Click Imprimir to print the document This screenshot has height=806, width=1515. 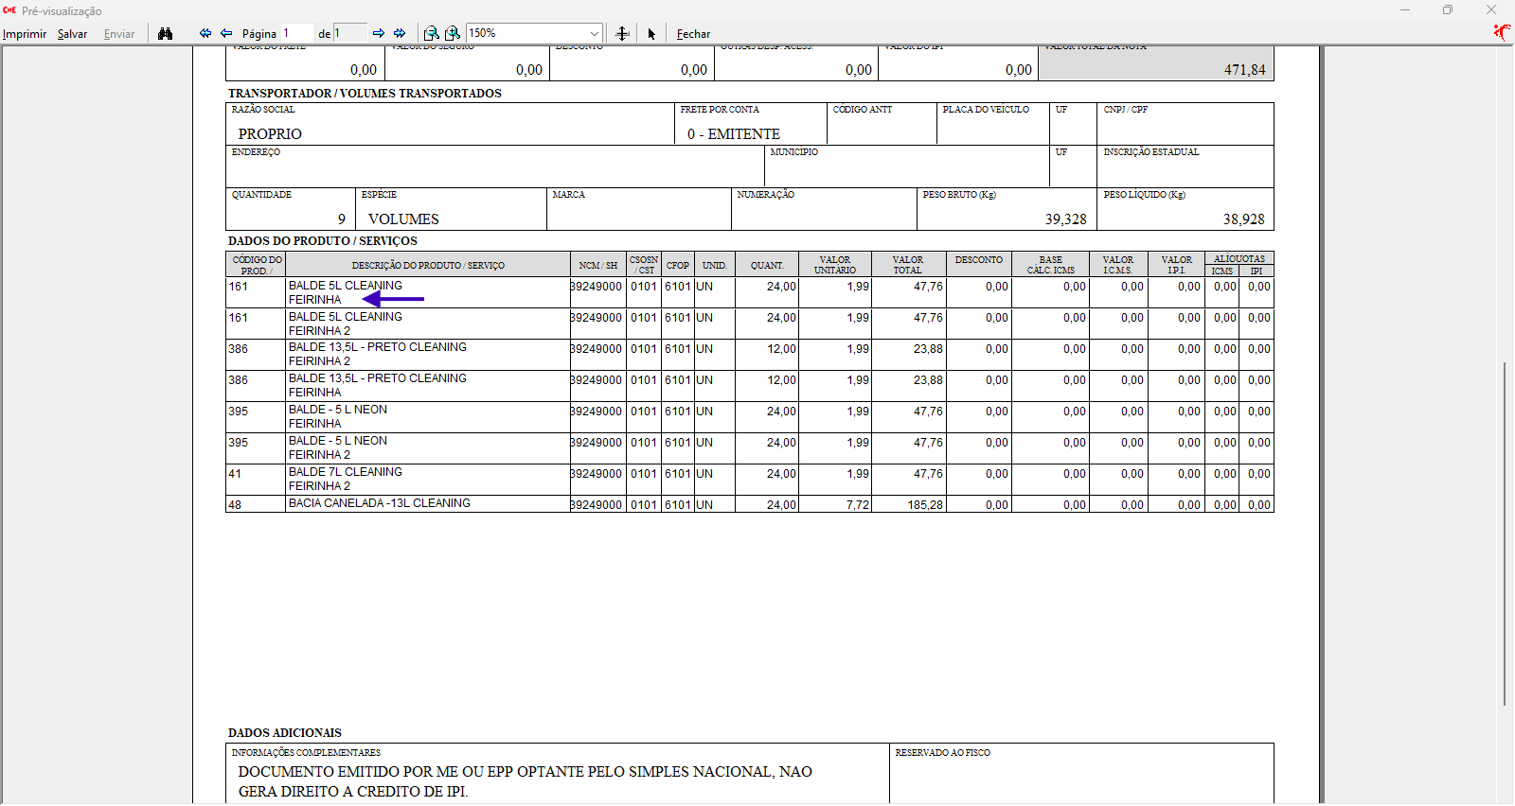(25, 34)
